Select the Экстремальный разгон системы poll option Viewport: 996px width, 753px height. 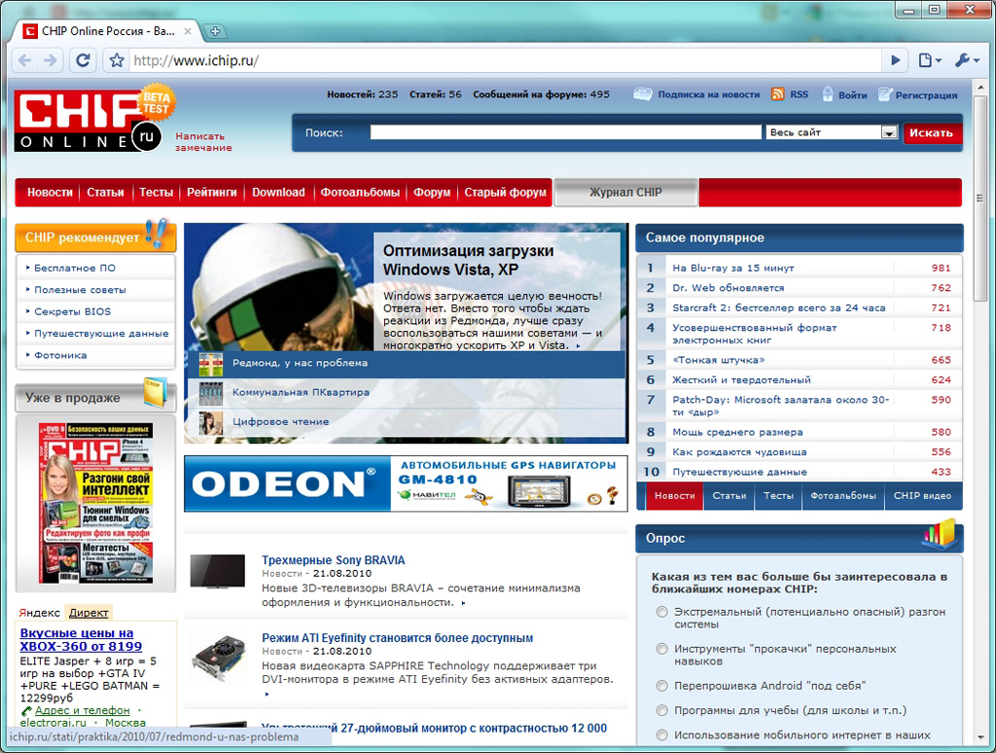(x=661, y=612)
